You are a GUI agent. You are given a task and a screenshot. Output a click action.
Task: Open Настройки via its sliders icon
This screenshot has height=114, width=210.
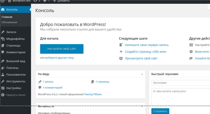click(x=3, y=88)
